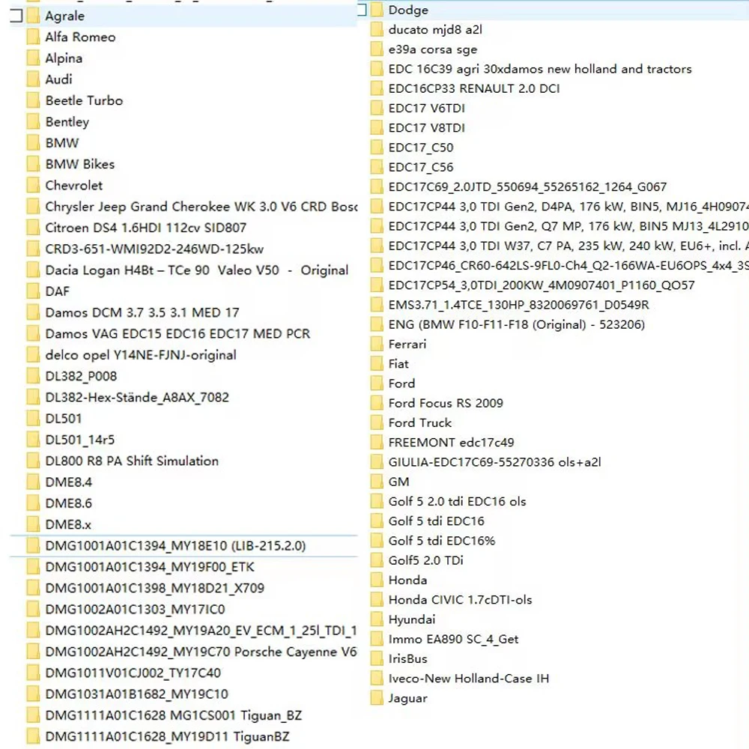Select DMG1031A01B1682_MY19C10 folder
This screenshot has height=749, width=749.
pyautogui.click(x=137, y=694)
